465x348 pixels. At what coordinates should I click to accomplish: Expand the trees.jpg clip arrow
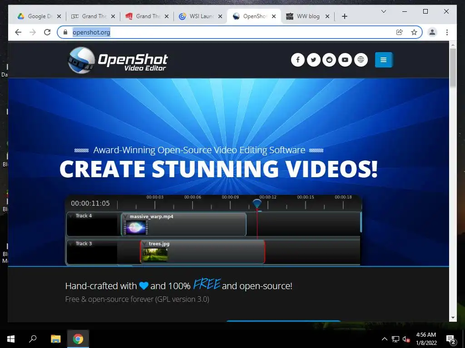144,243
